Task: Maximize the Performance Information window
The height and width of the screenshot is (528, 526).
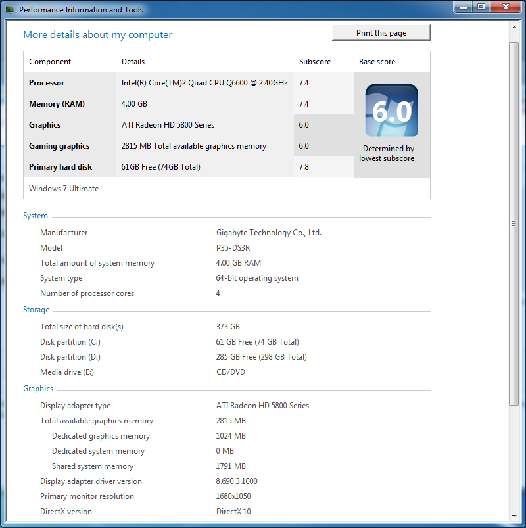Action: click(481, 7)
